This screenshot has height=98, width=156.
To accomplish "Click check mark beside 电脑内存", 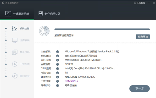I will pyautogui.click(x=58, y=73).
